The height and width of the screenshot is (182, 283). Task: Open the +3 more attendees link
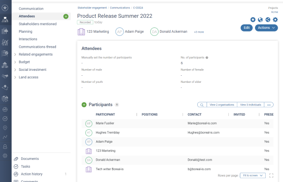click(199, 32)
